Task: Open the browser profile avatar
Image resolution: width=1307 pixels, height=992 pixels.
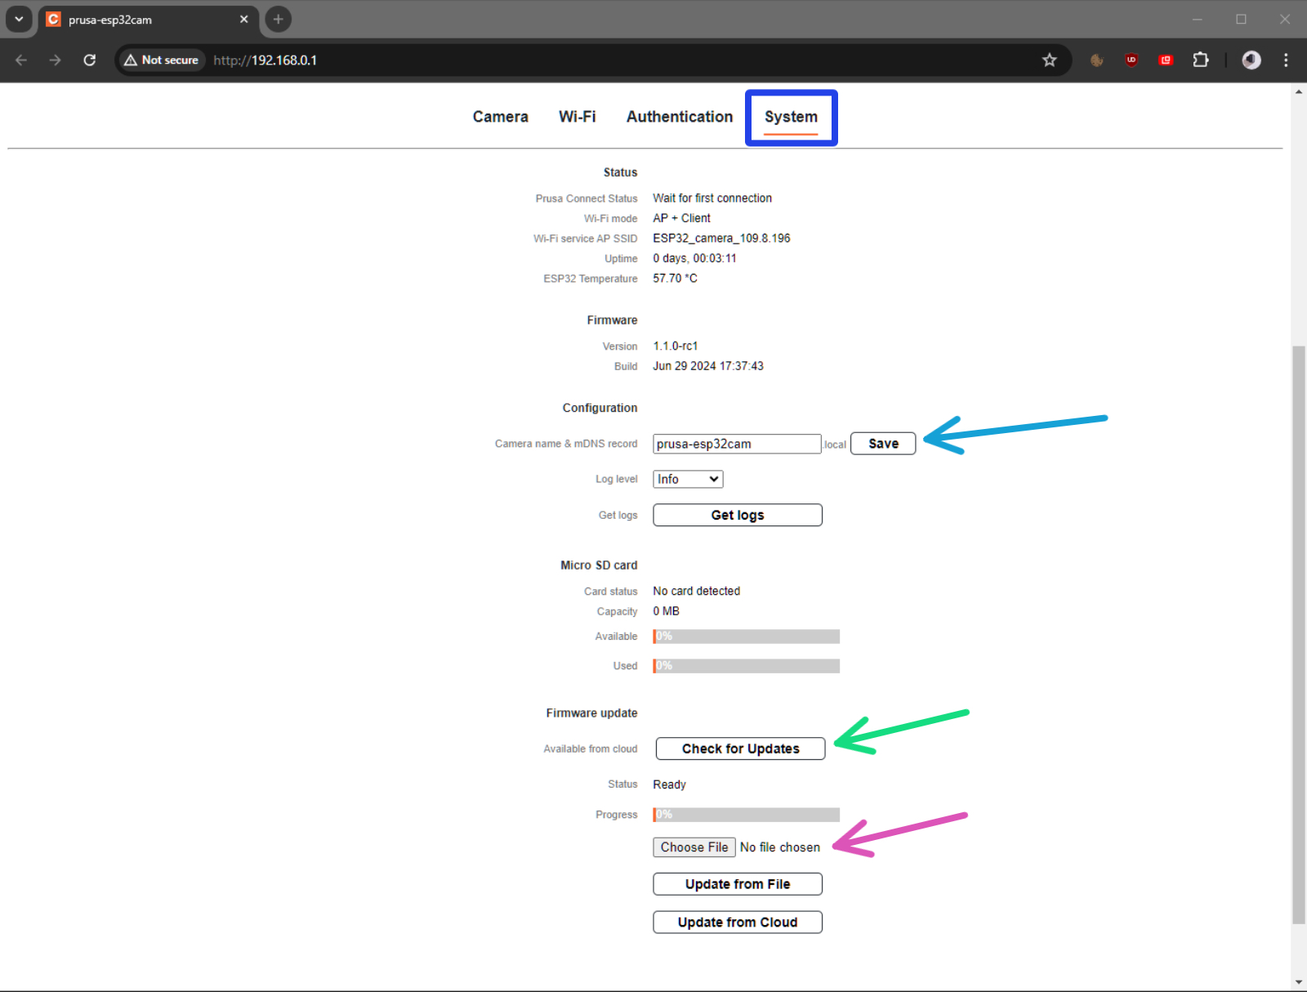Action: [1251, 60]
